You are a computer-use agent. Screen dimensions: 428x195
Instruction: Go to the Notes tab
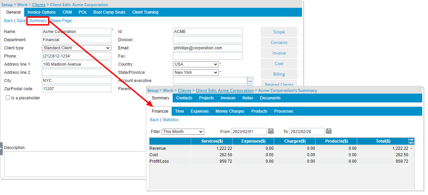pos(248,98)
